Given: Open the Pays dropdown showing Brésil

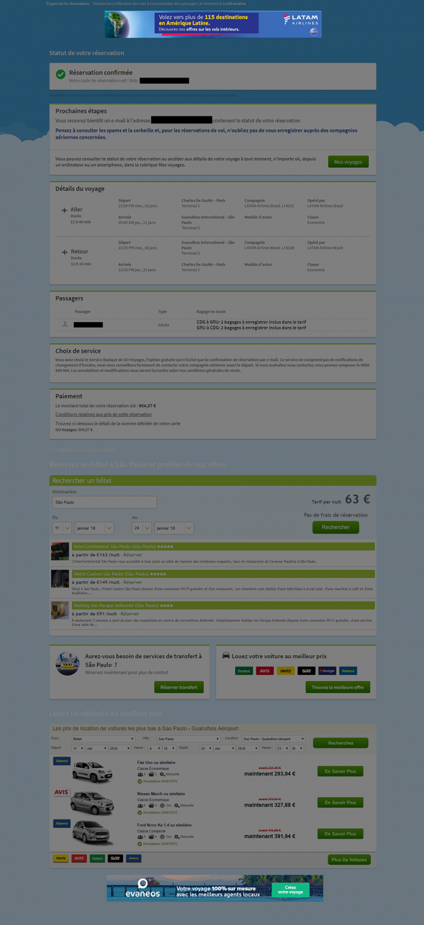Looking at the screenshot, I should (103, 739).
